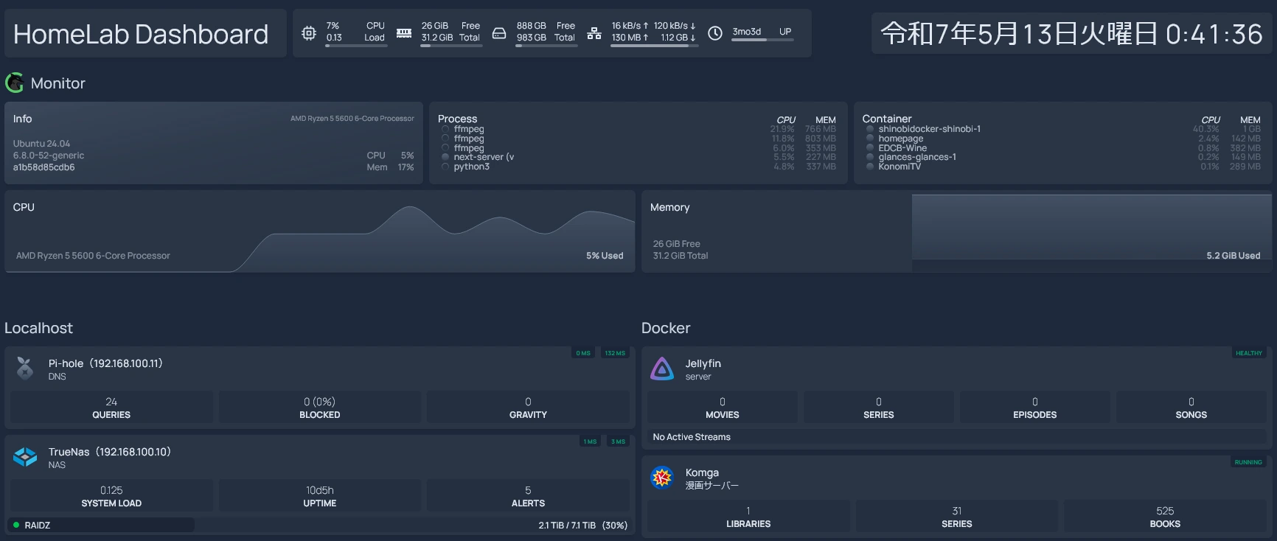Click the CPU chip icon in header

click(x=309, y=33)
